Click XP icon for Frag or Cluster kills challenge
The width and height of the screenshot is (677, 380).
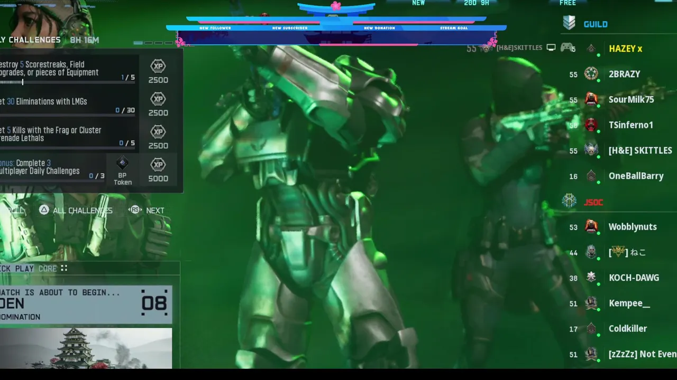coord(158,132)
